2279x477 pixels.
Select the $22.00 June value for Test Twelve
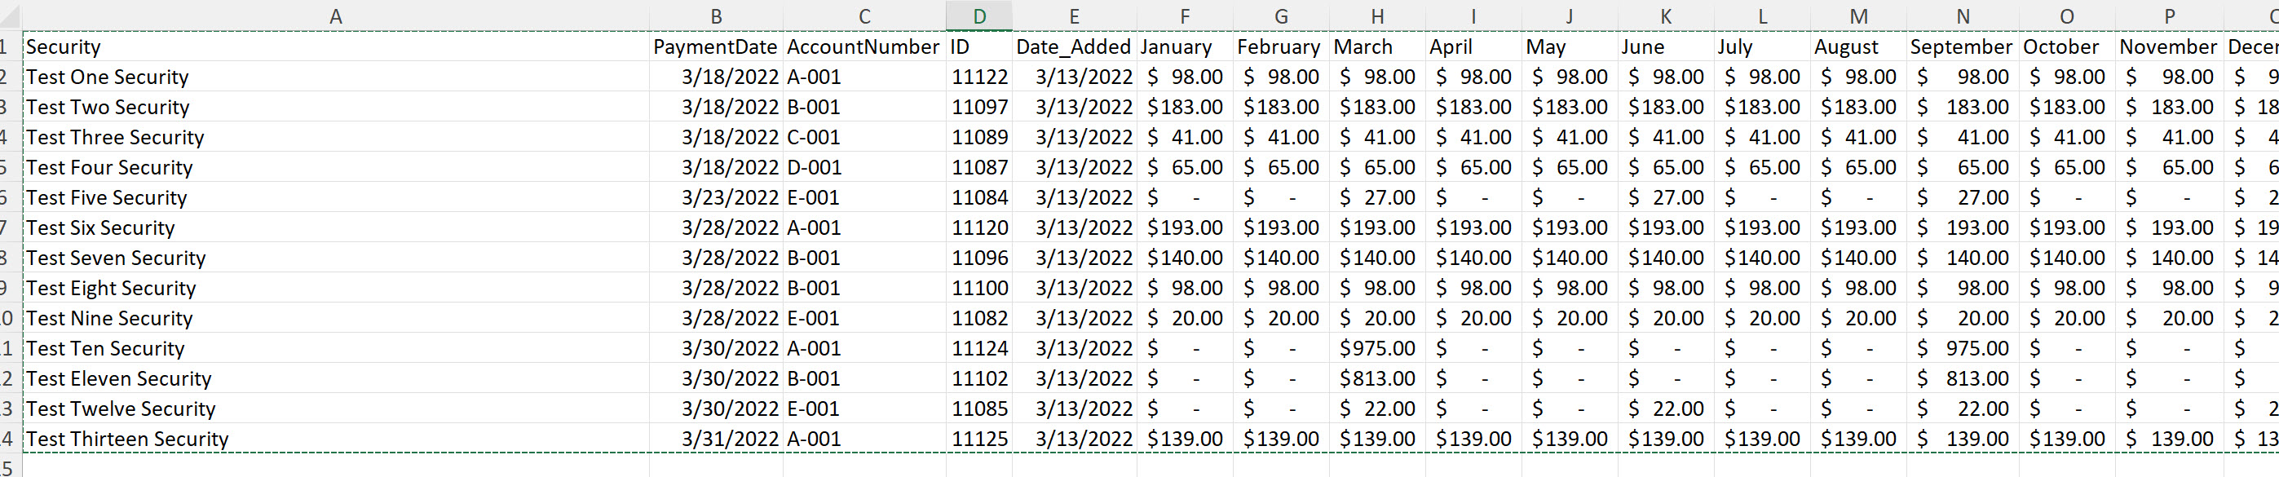pyautogui.click(x=1665, y=408)
